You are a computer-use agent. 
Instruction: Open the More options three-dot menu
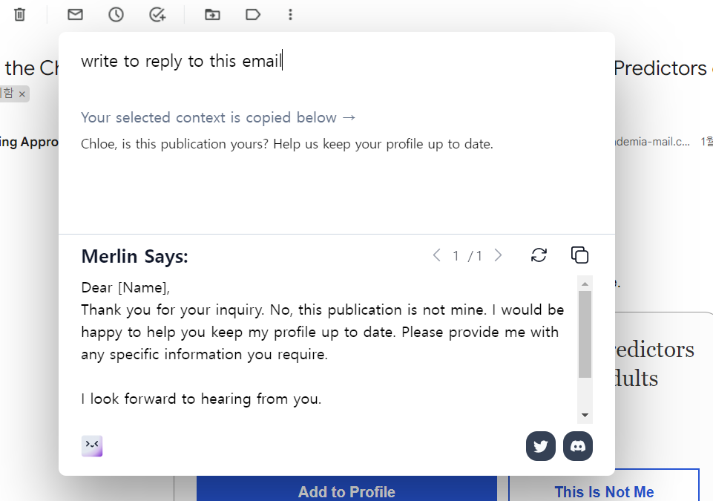(x=290, y=15)
